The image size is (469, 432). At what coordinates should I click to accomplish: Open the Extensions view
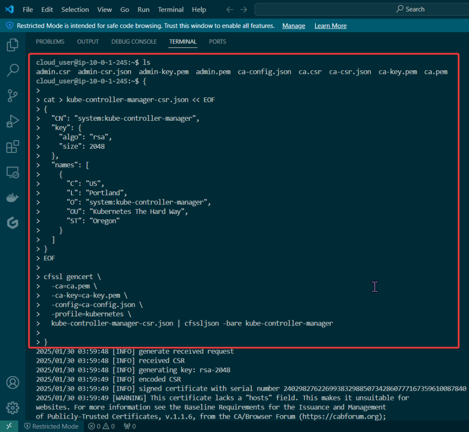coord(12,147)
